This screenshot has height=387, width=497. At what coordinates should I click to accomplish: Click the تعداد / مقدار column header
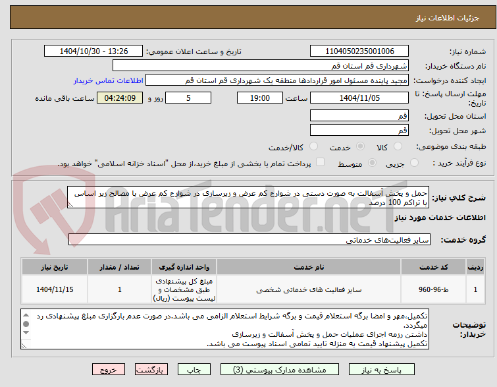[120, 267]
